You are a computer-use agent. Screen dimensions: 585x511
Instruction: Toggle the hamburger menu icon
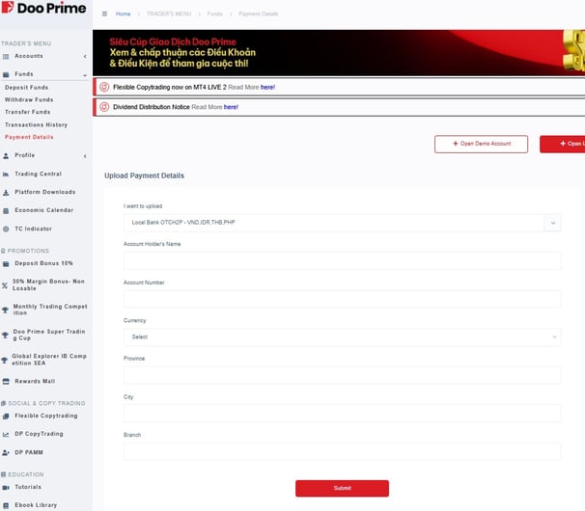[104, 13]
